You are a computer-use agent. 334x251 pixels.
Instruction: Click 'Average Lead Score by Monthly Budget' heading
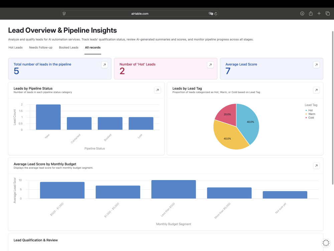[45, 164]
